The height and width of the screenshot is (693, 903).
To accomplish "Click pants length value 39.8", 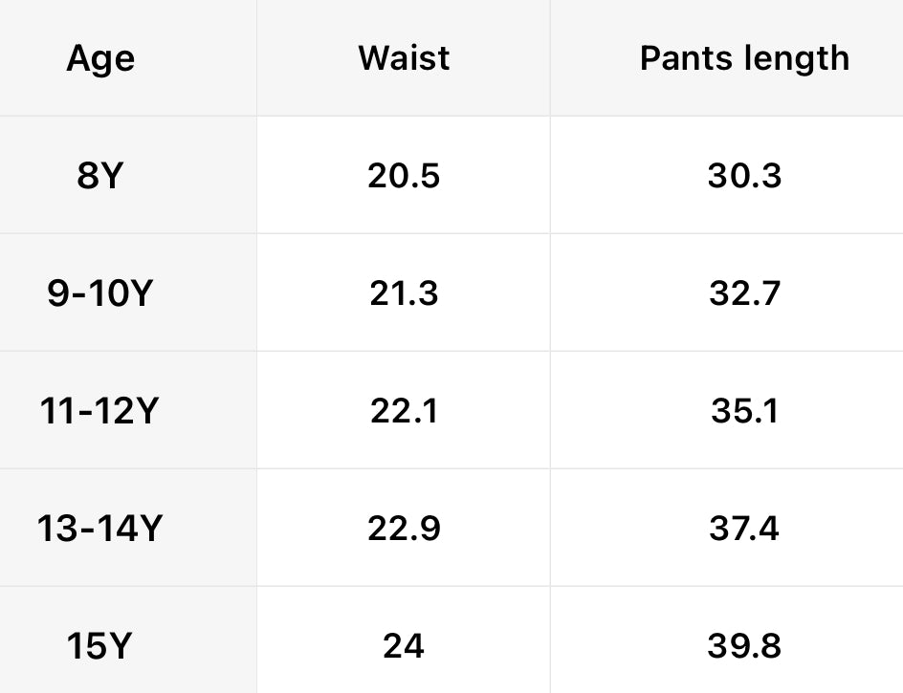I will pyautogui.click(x=744, y=646).
